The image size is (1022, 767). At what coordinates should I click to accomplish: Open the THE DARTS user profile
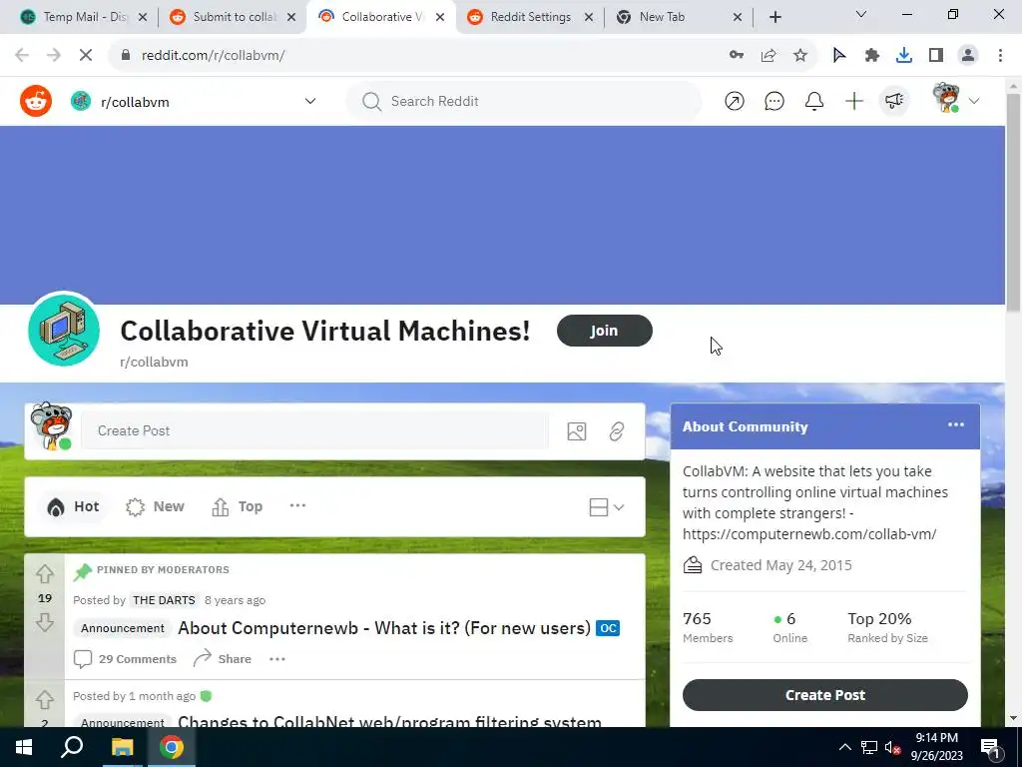pyautogui.click(x=164, y=600)
